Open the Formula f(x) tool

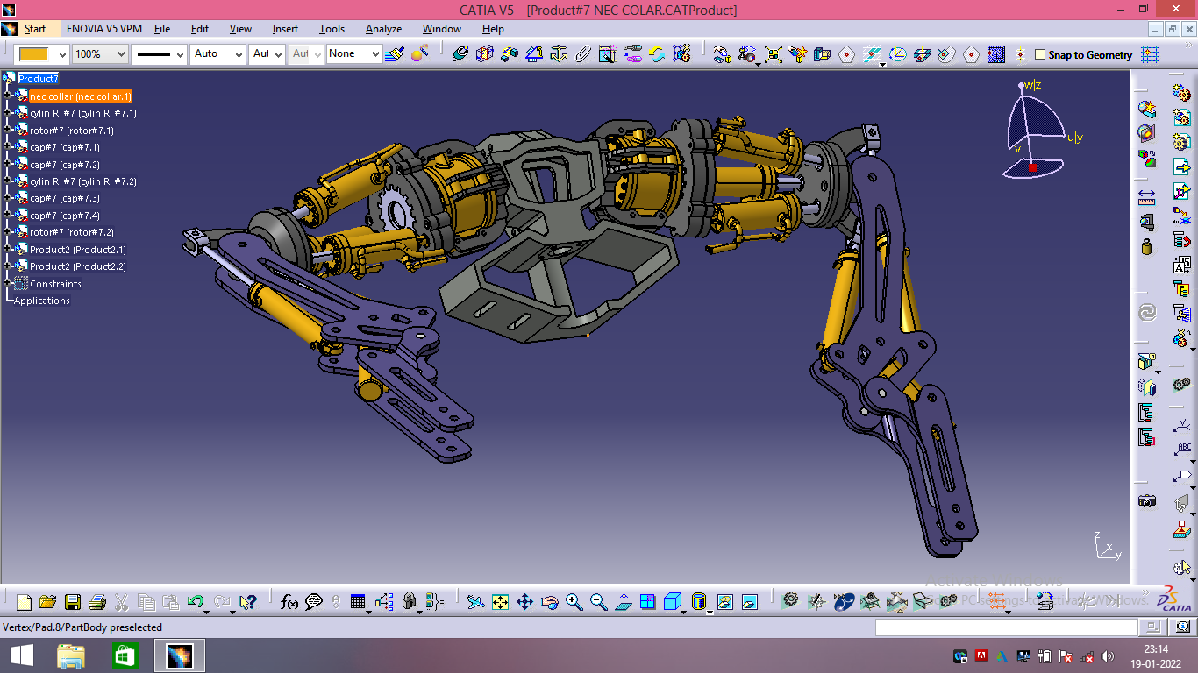click(x=289, y=602)
